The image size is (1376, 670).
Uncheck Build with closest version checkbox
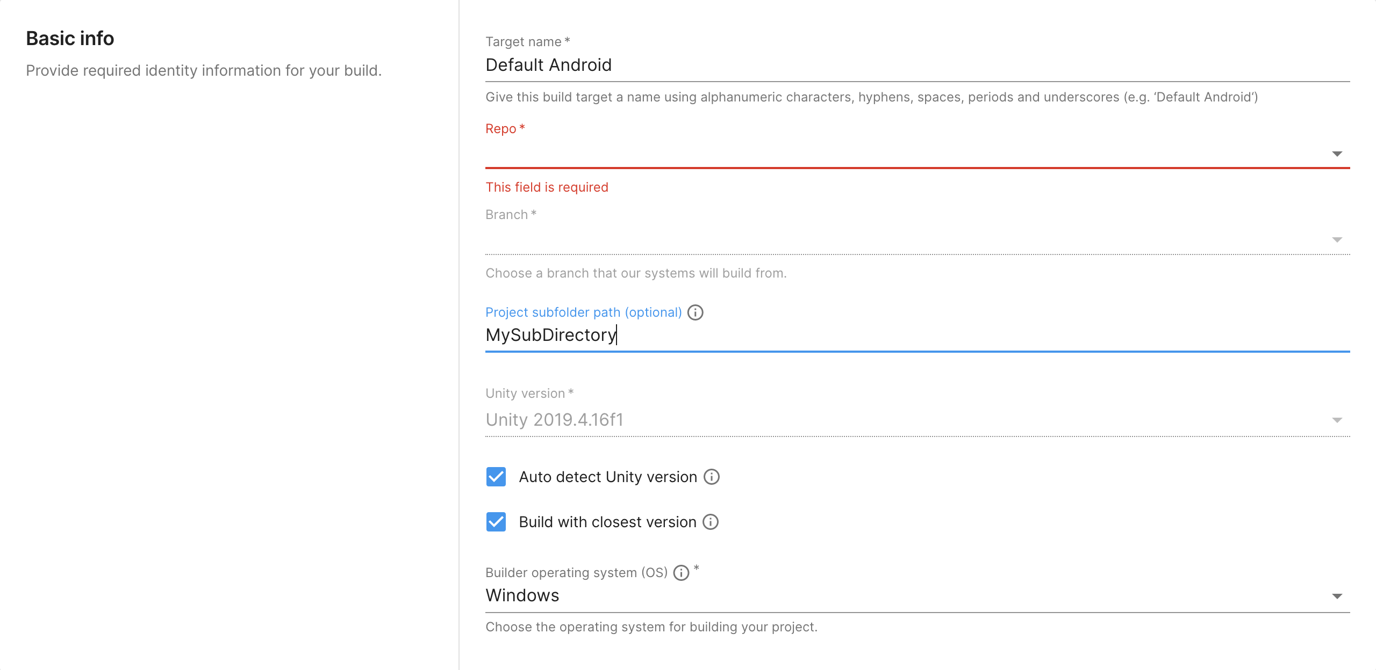496,522
